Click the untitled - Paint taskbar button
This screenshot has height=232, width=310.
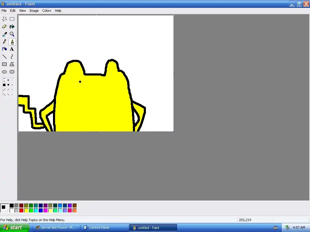153,228
